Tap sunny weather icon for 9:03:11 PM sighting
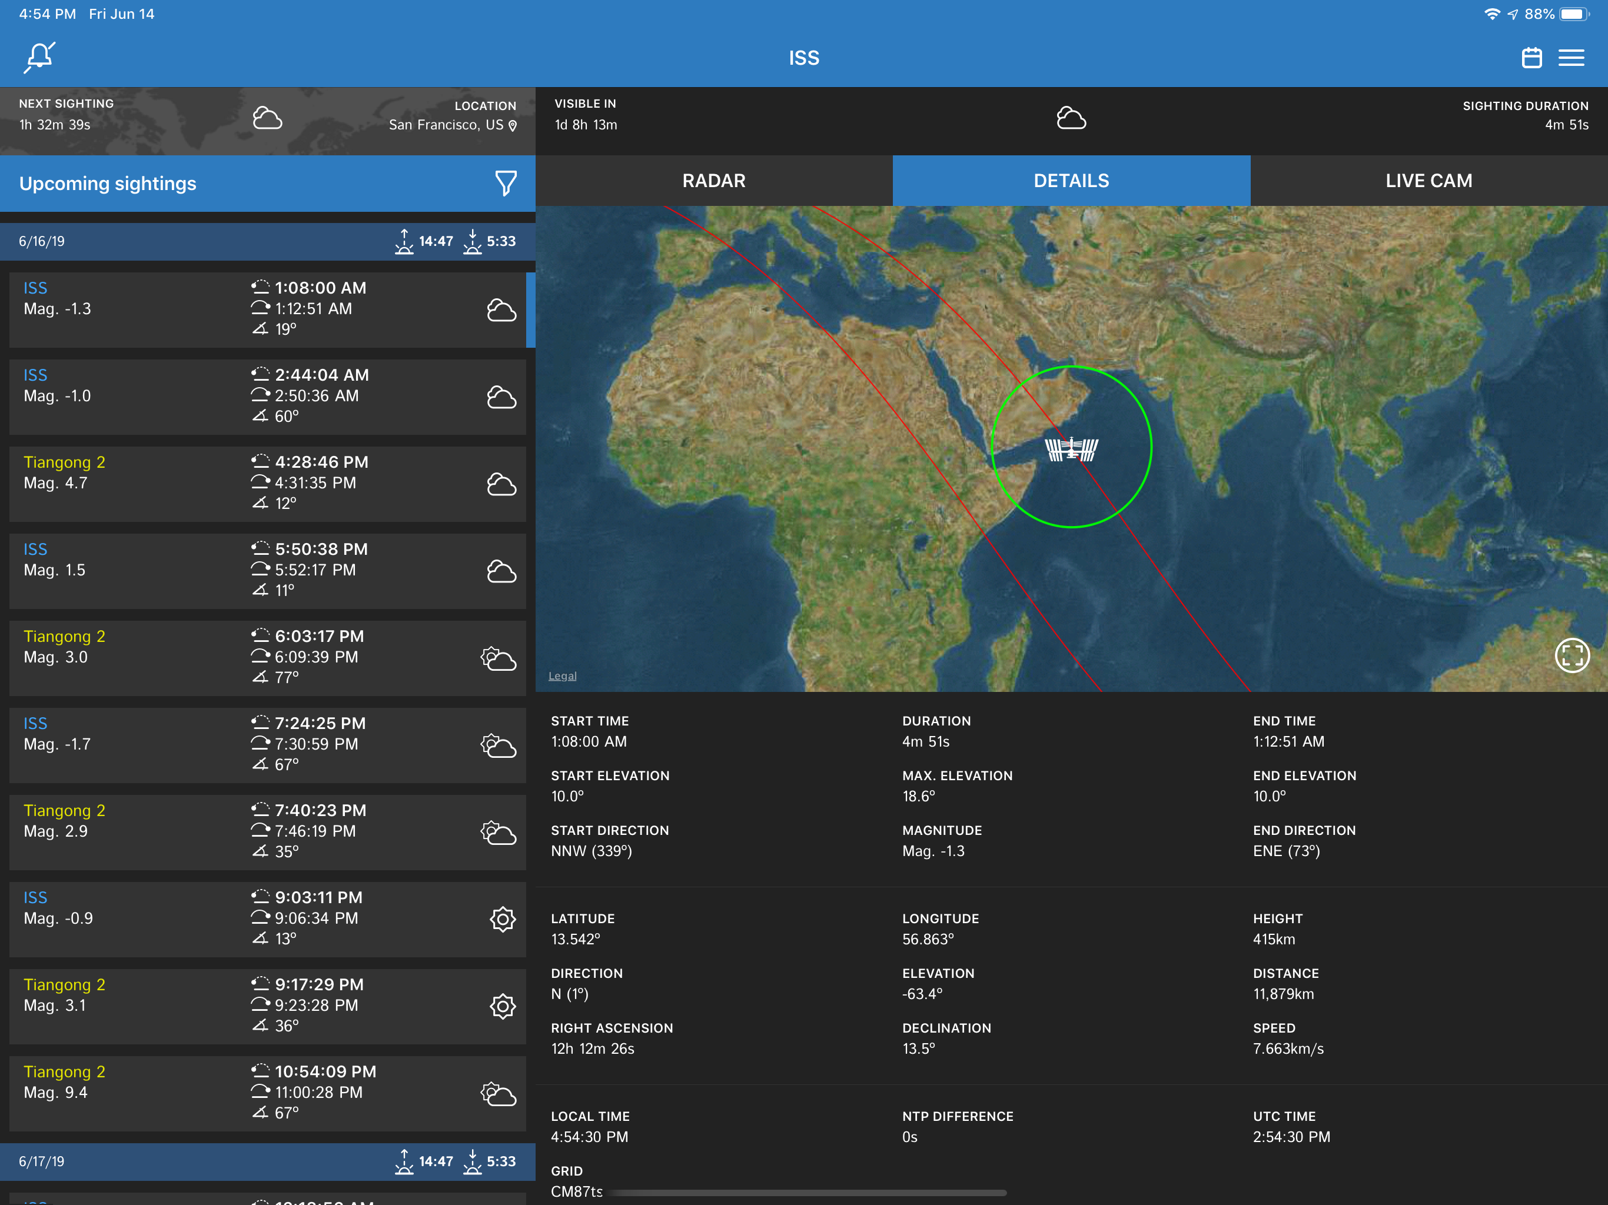1608x1205 pixels. (502, 920)
